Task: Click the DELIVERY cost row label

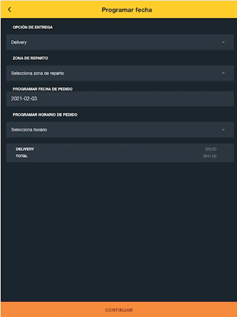Action: (x=25, y=149)
